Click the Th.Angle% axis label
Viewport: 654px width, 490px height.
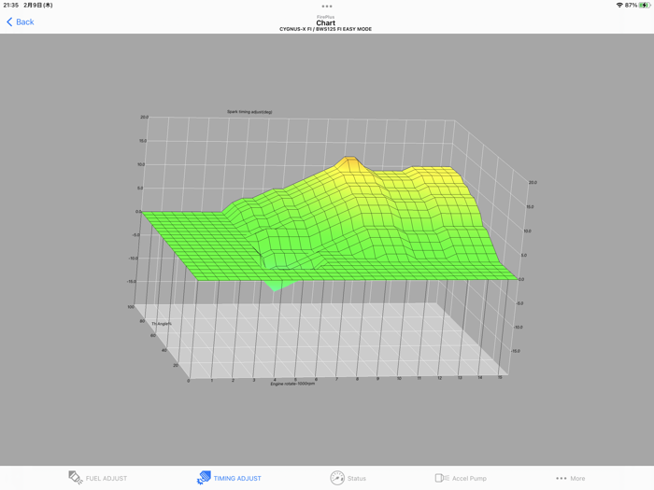click(x=162, y=324)
